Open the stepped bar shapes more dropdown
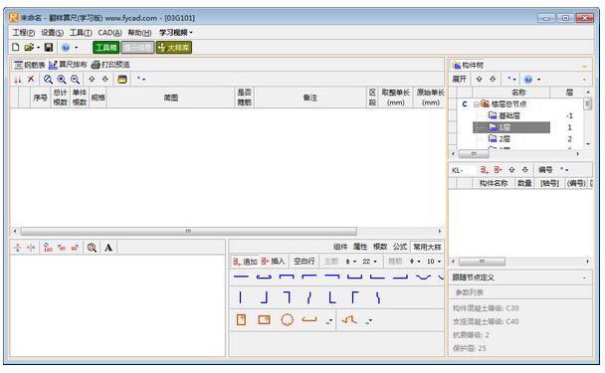 click(x=368, y=321)
